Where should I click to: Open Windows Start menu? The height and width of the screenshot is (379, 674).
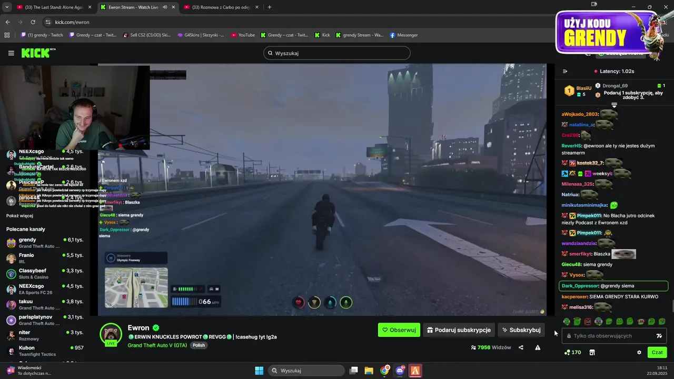tap(259, 371)
